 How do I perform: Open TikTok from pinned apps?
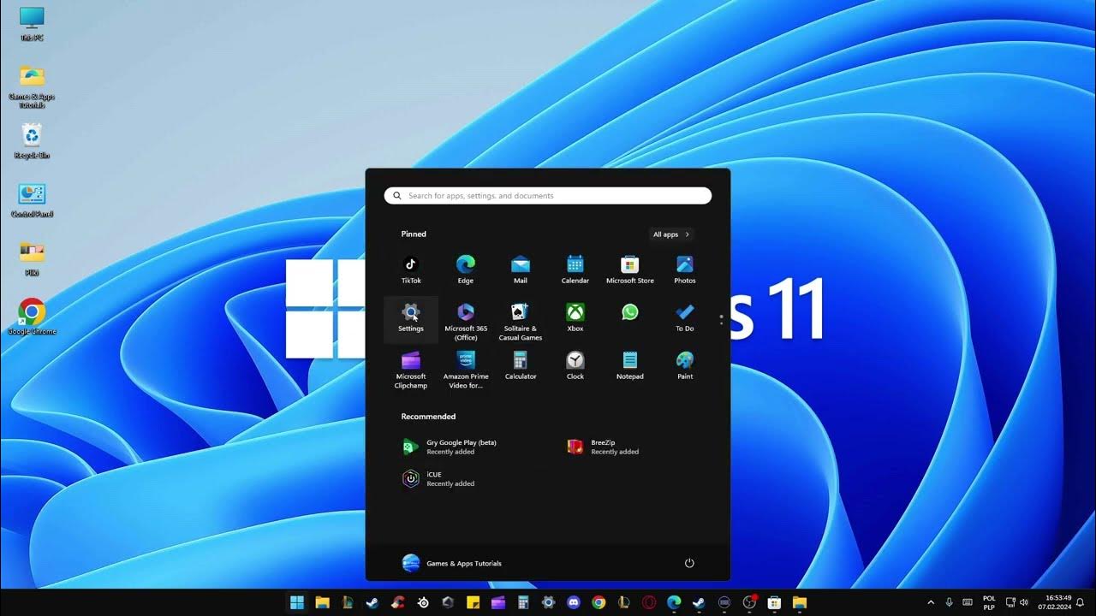pos(411,269)
